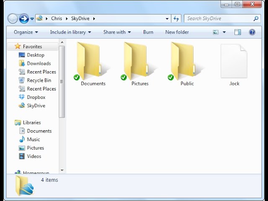Click the refresh button in address bar
The height and width of the screenshot is (201, 268).
tap(176, 18)
